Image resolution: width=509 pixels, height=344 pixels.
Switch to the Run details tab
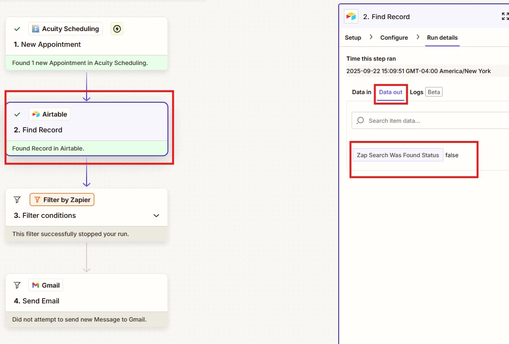[442, 38]
